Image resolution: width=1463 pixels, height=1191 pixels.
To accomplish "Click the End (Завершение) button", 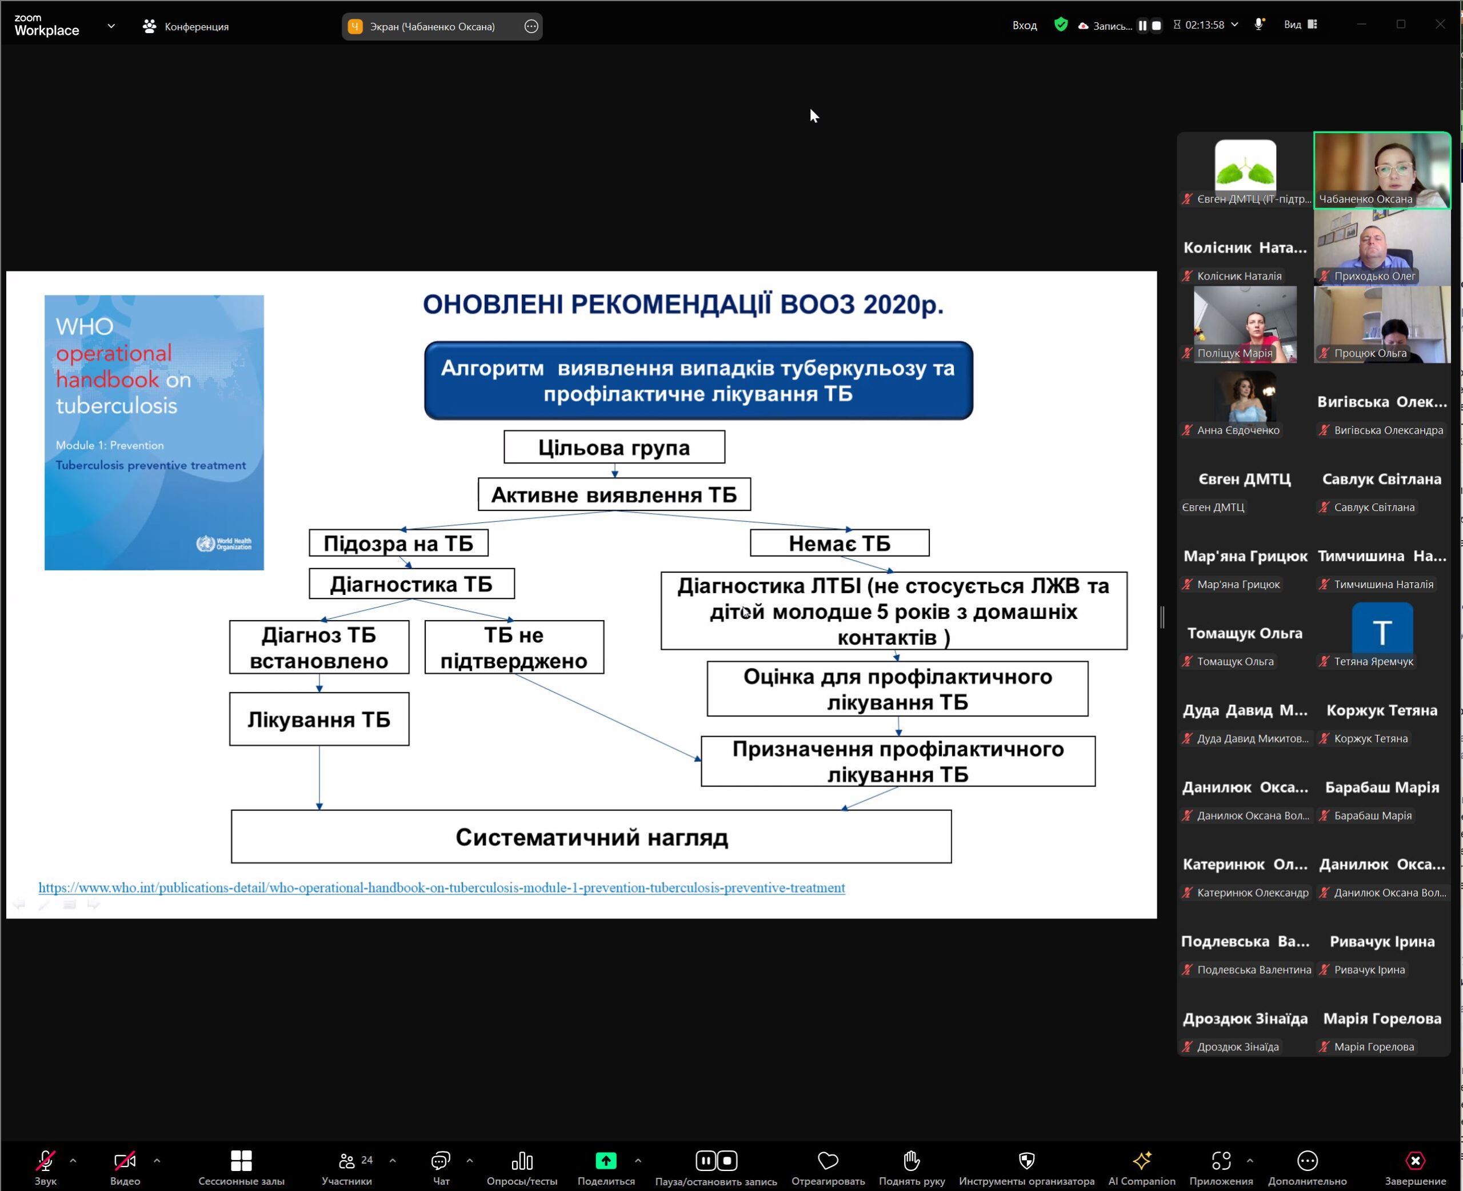I will pos(1414,1166).
